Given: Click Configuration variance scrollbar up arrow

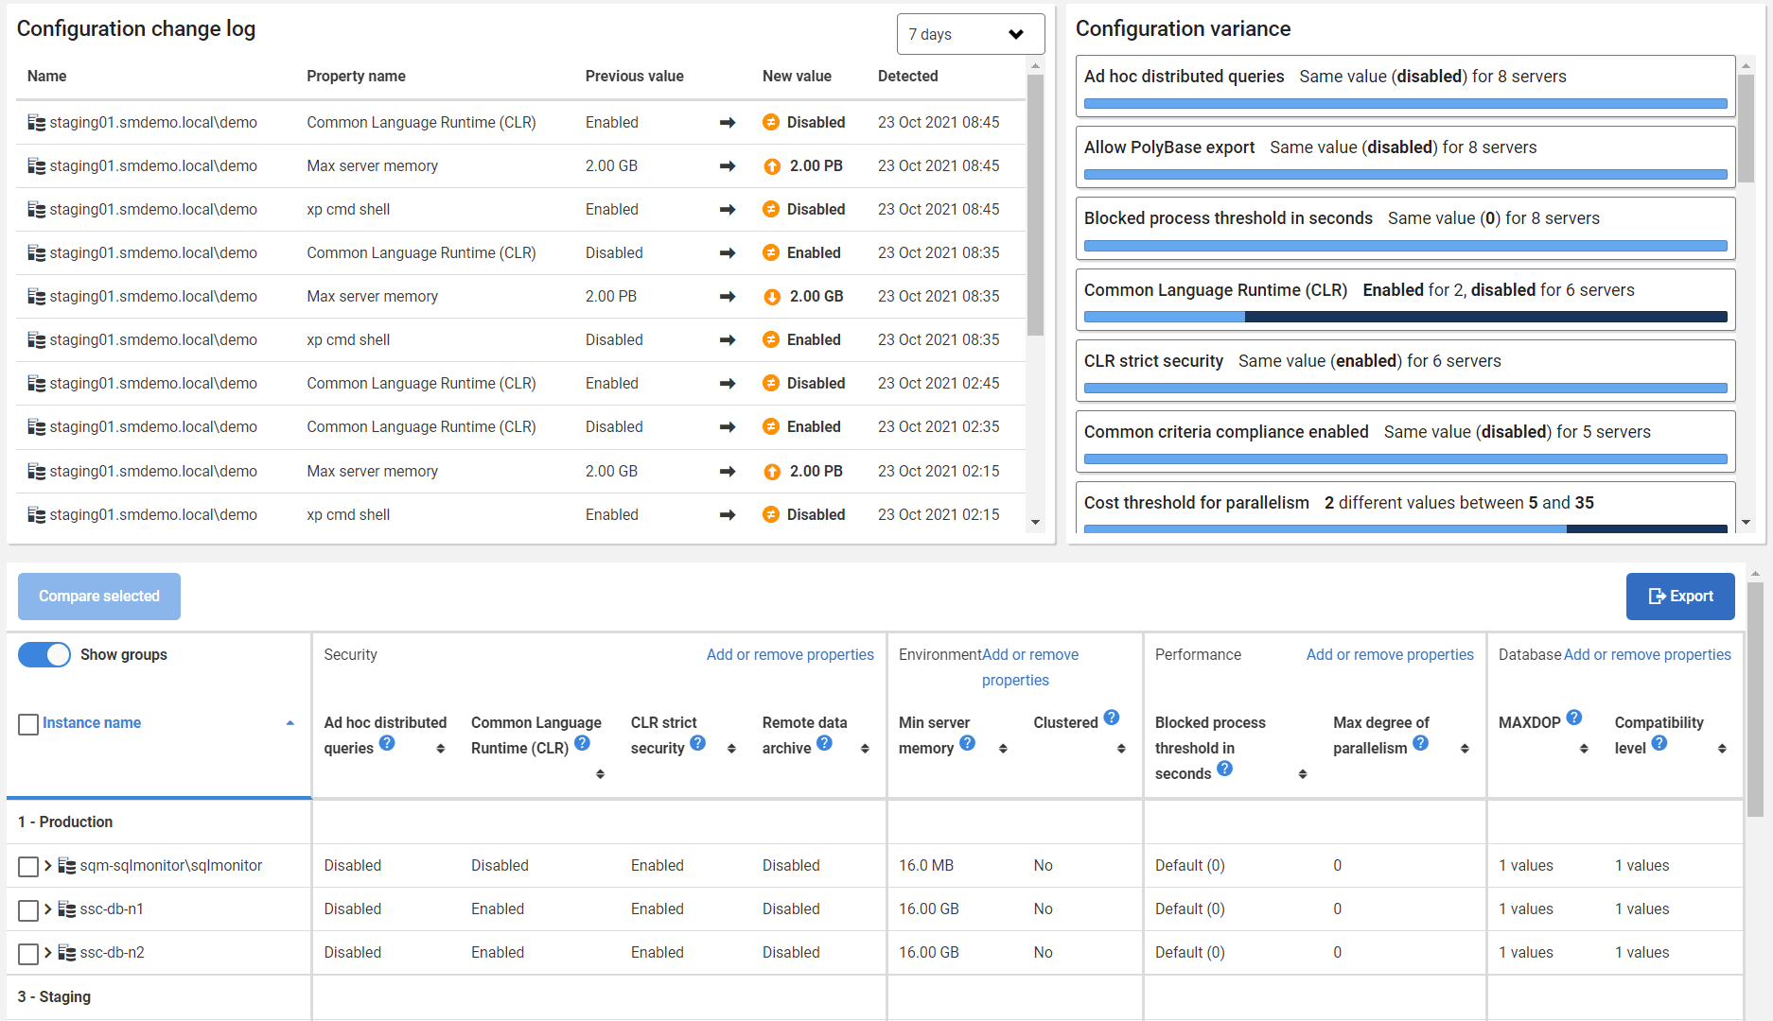Looking at the screenshot, I should 1747,66.
